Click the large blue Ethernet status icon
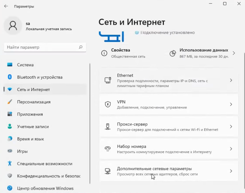 (112, 36)
